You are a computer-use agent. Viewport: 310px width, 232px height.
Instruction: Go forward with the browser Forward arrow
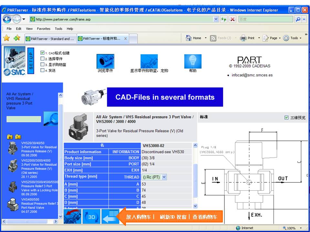point(16,19)
